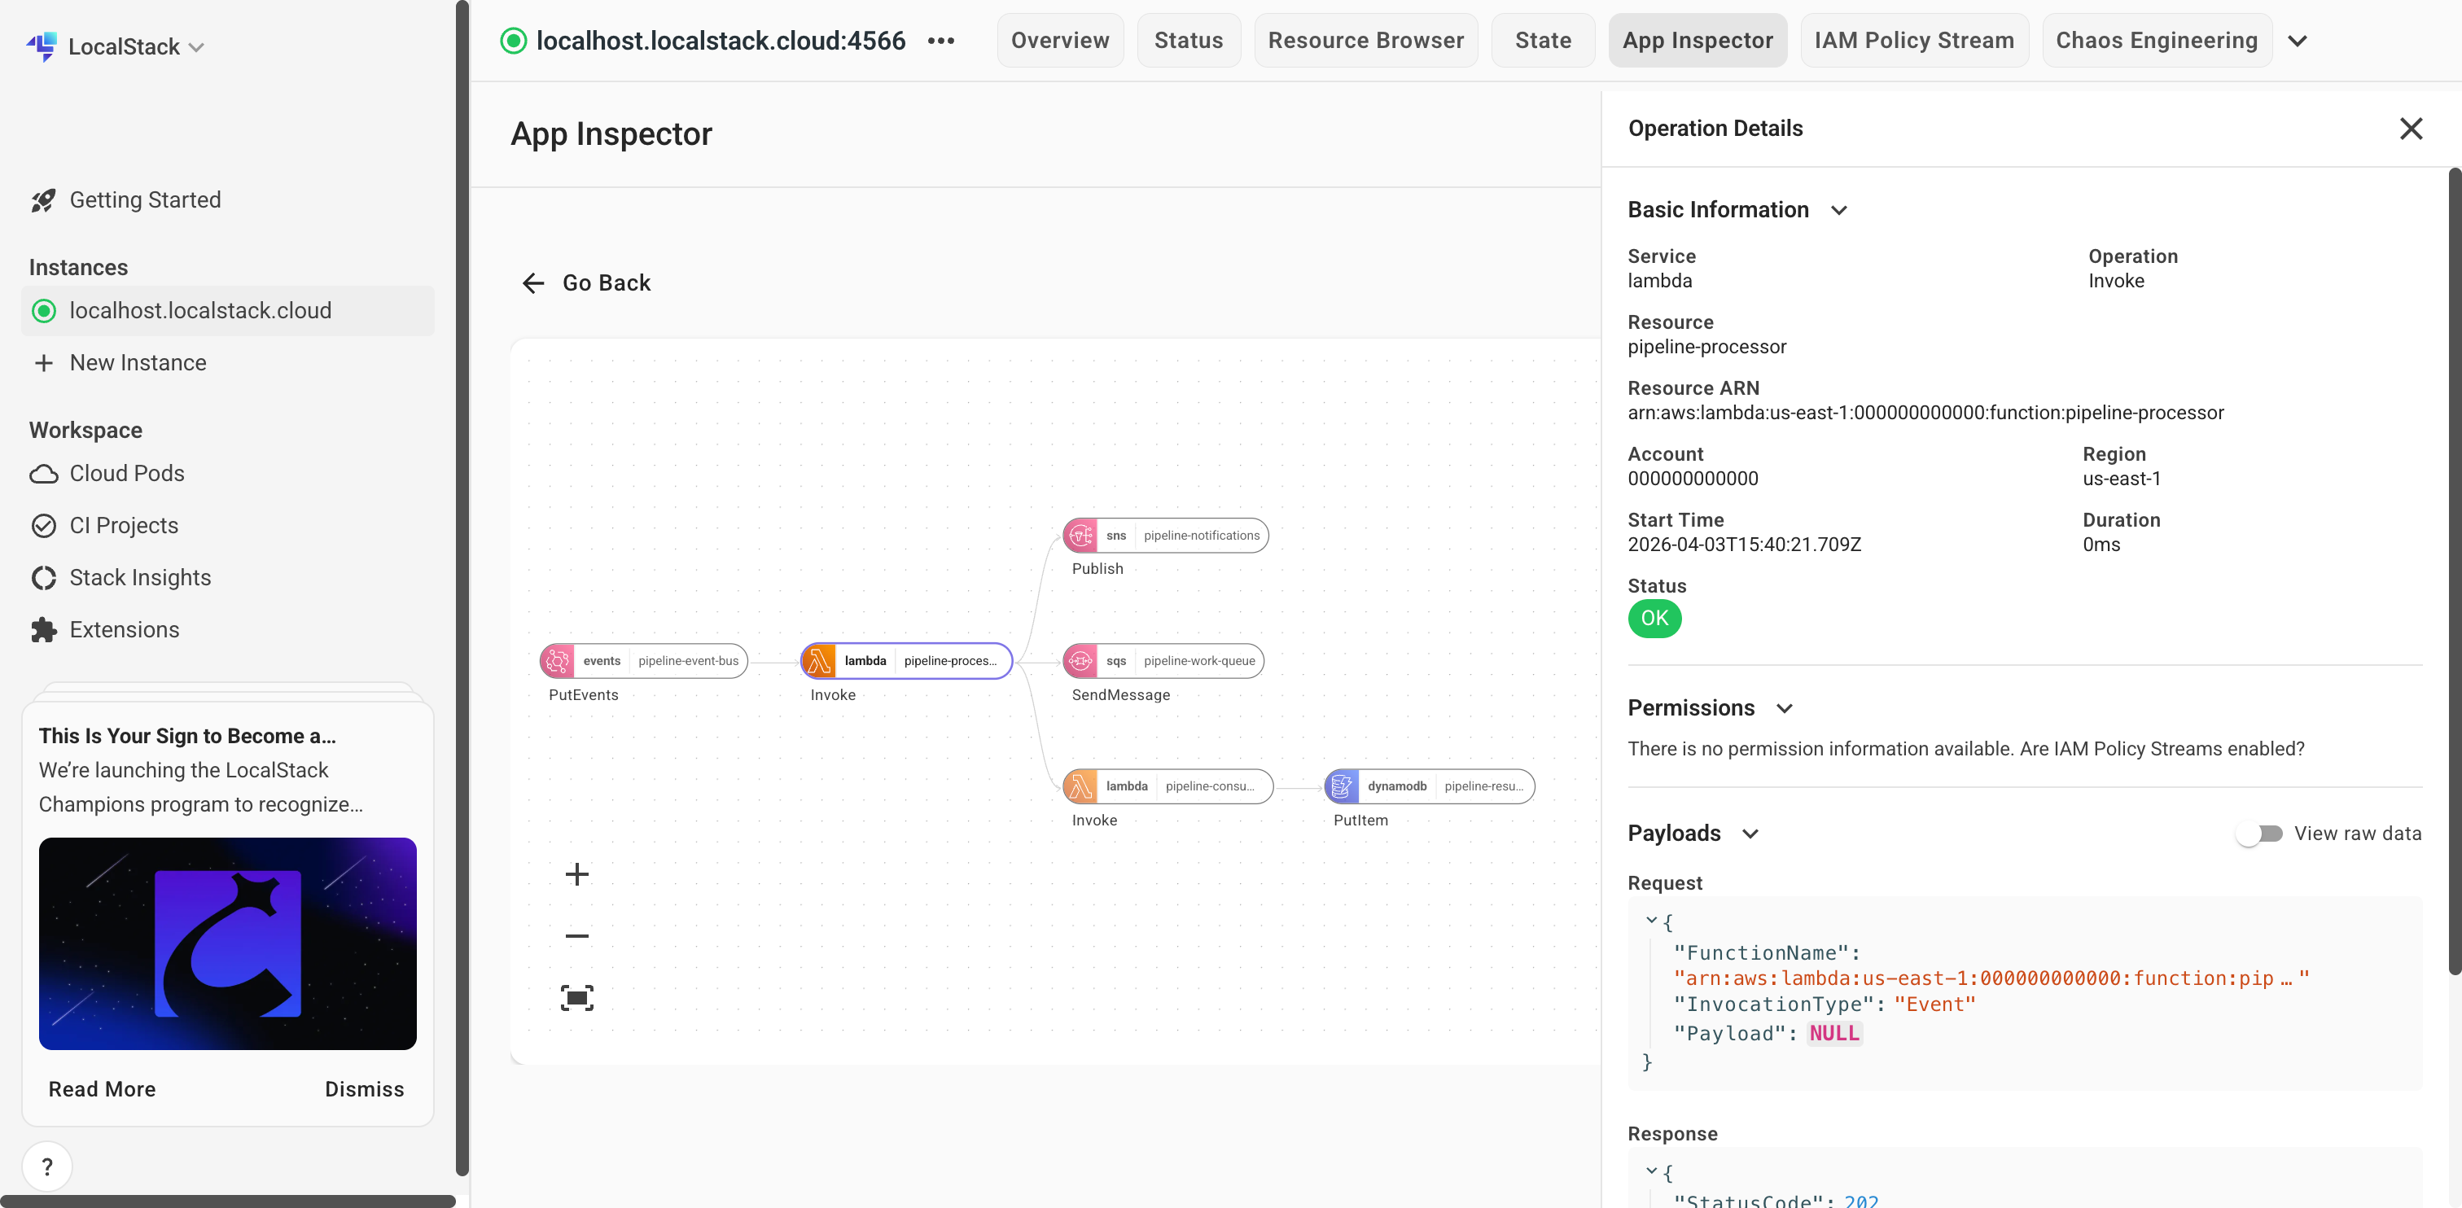Switch to the Resource Browser tab
The width and height of the screenshot is (2462, 1208).
1366,40
